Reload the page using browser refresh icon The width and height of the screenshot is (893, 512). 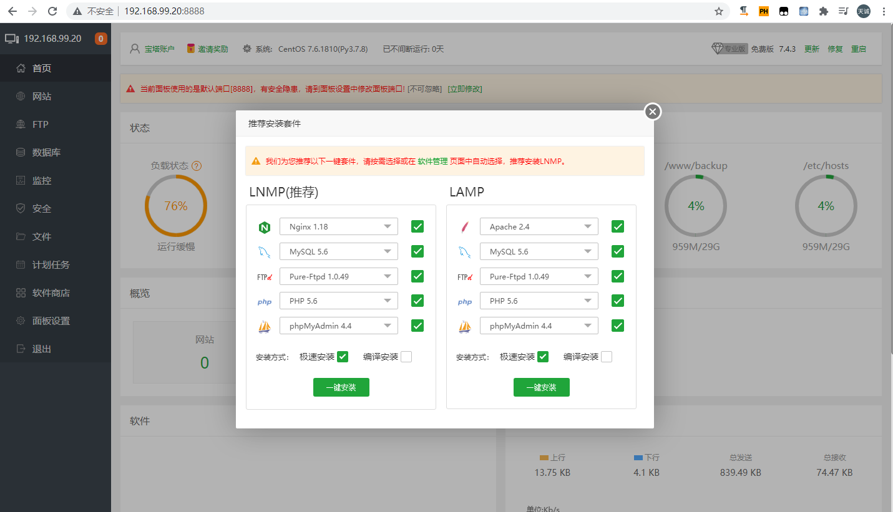click(x=52, y=11)
